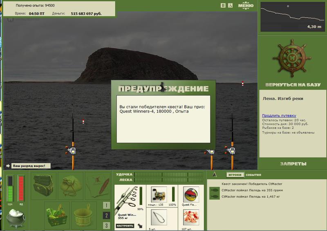Click 'CtMacter поймал Пелядь на 1,467 кг' entry
Image resolution: width=327 pixels, height=231 pixels.
click(251, 196)
